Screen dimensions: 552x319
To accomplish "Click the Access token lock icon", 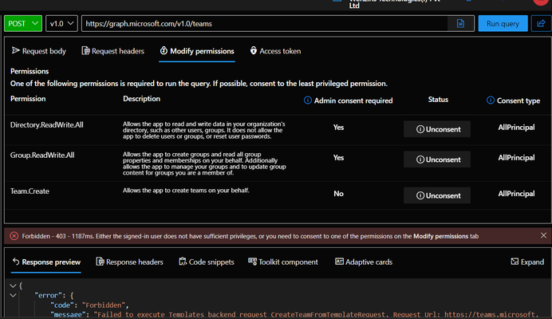I will coord(254,50).
